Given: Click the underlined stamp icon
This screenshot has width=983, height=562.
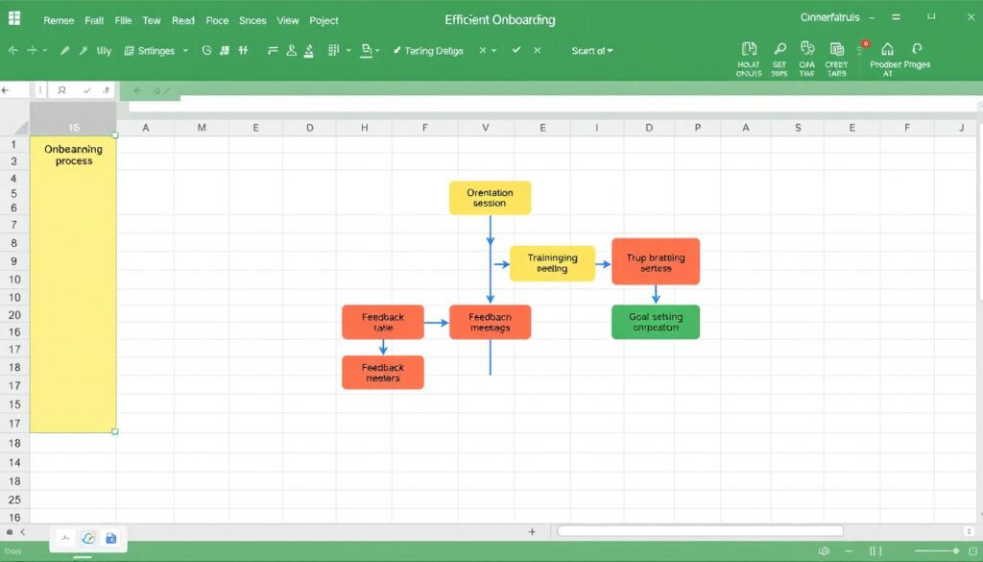Looking at the screenshot, I should tap(308, 52).
